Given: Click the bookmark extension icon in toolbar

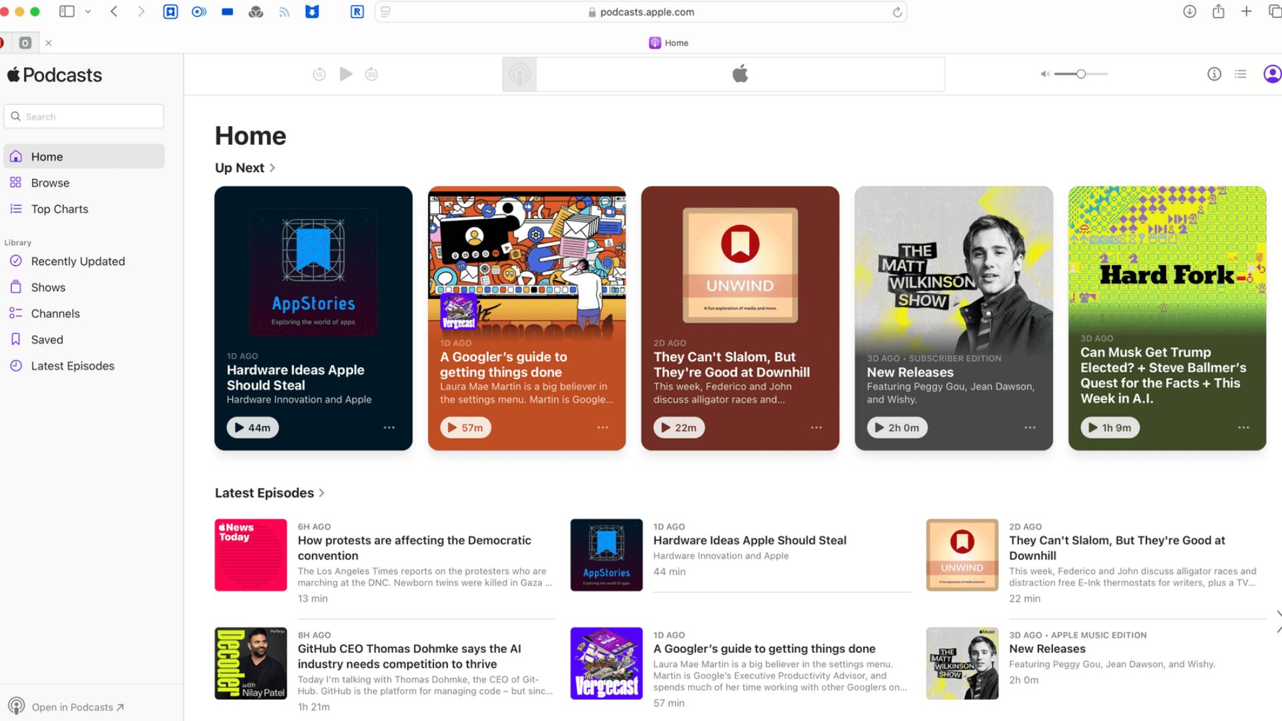Looking at the screenshot, I should point(171,11).
